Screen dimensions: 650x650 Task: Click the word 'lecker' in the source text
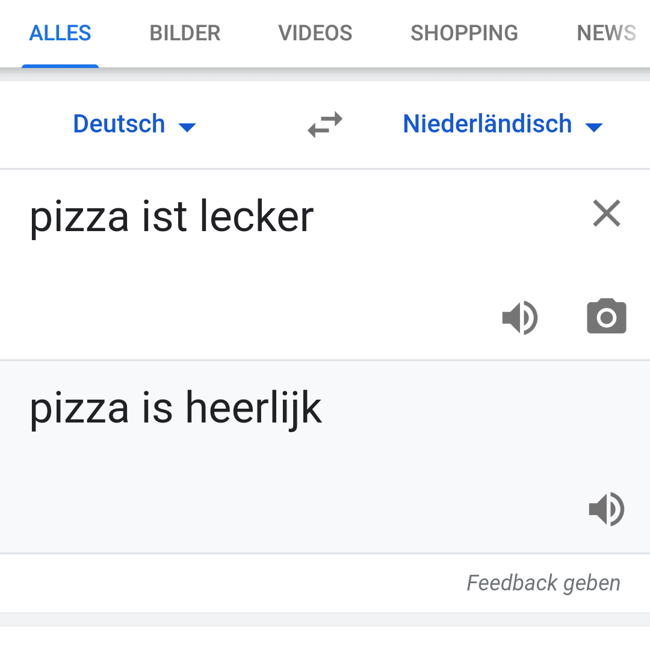tap(256, 217)
